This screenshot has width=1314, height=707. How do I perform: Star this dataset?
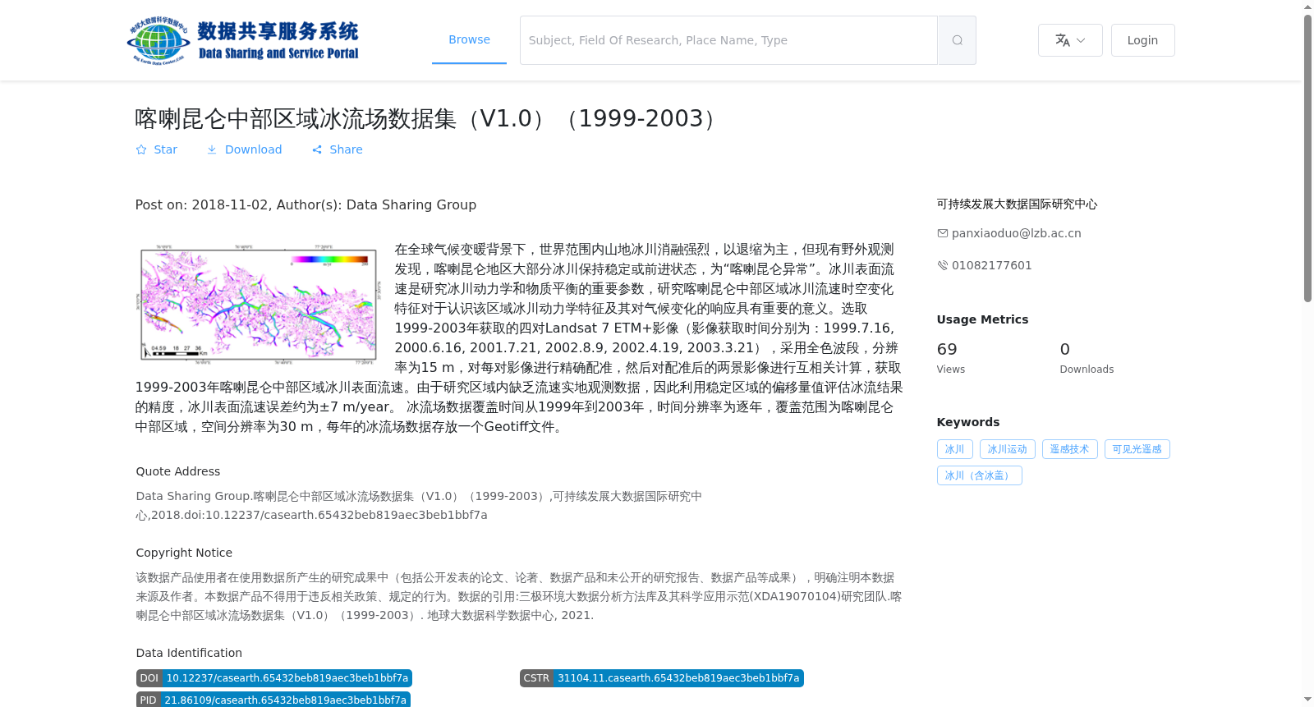pos(157,149)
